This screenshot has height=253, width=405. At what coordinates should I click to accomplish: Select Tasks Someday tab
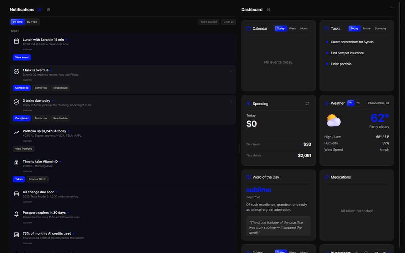point(381,28)
